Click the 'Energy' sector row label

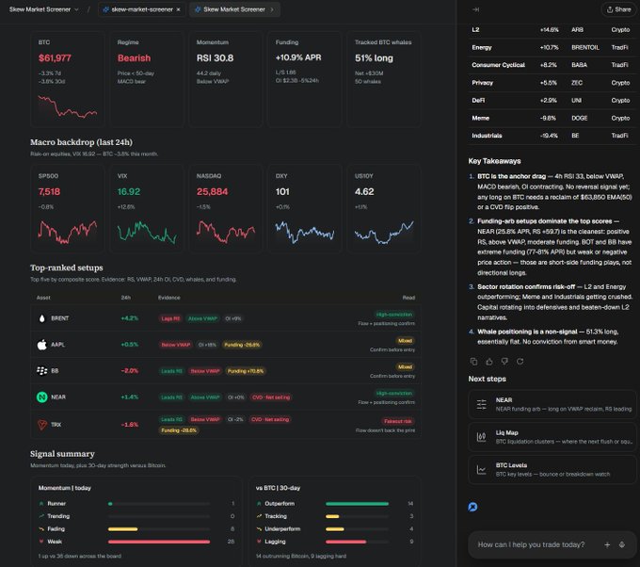(x=482, y=47)
